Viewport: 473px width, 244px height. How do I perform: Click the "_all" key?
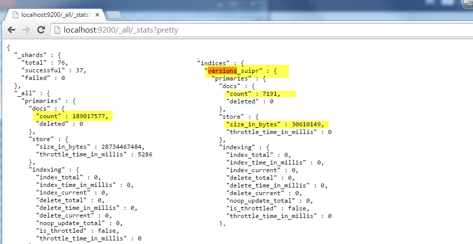coord(25,93)
